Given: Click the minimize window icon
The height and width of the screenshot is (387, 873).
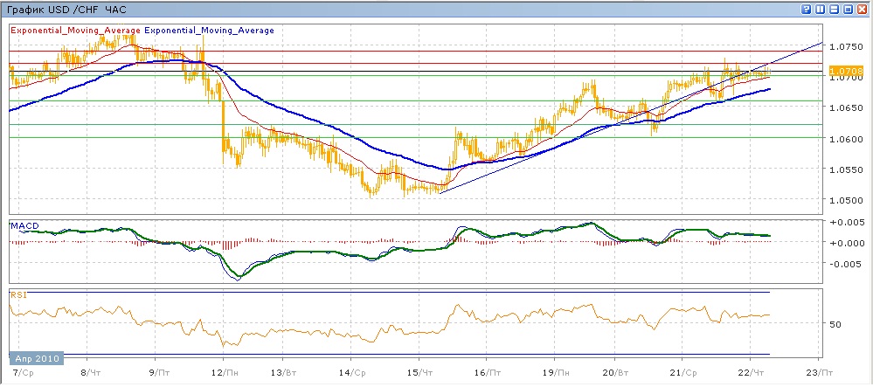Looking at the screenshot, I should (x=833, y=9).
